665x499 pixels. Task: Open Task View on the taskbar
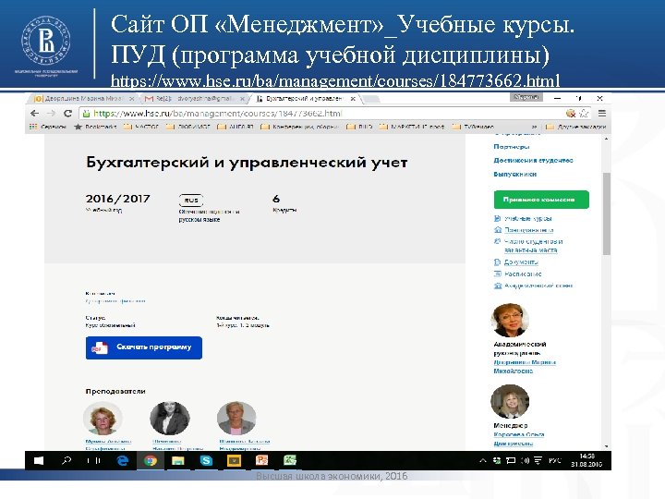coord(93,460)
